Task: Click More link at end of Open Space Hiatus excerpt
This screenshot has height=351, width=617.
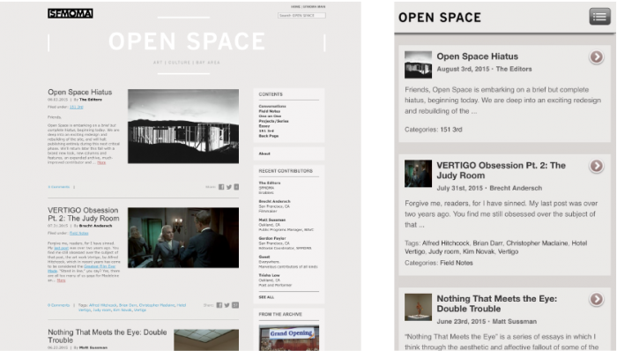Action: tap(101, 162)
